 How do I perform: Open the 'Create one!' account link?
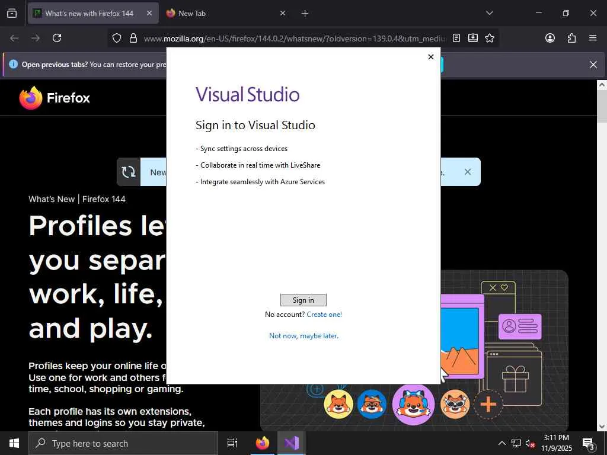coord(324,315)
